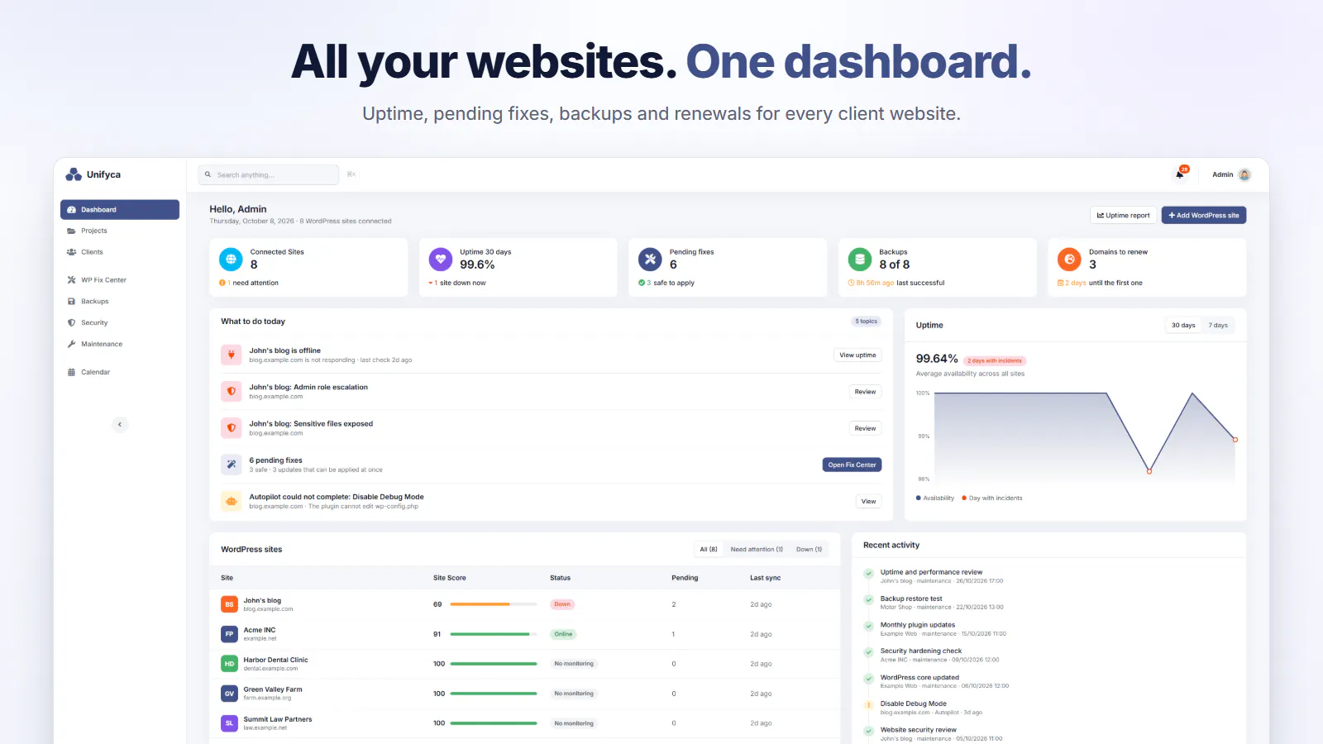Click the Connected Sites globe icon
This screenshot has height=744, width=1323.
pos(231,260)
